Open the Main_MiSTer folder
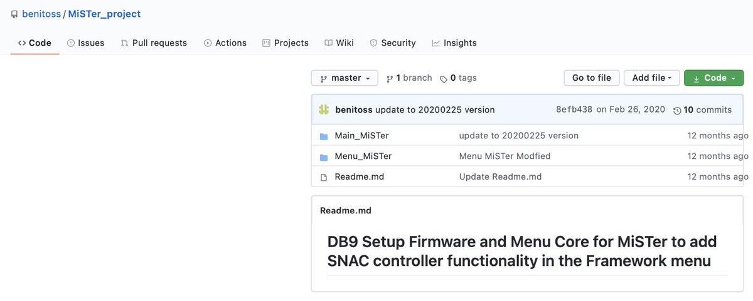Viewport: 753px width, 301px height. [362, 136]
